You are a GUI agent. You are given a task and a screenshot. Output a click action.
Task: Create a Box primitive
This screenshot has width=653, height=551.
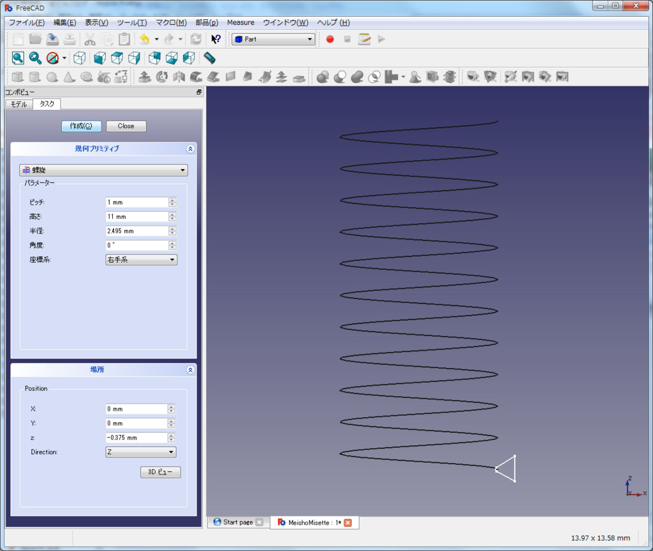17,77
